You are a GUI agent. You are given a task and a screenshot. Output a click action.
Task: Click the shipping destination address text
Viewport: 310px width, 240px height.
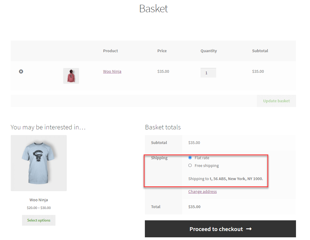(x=225, y=179)
